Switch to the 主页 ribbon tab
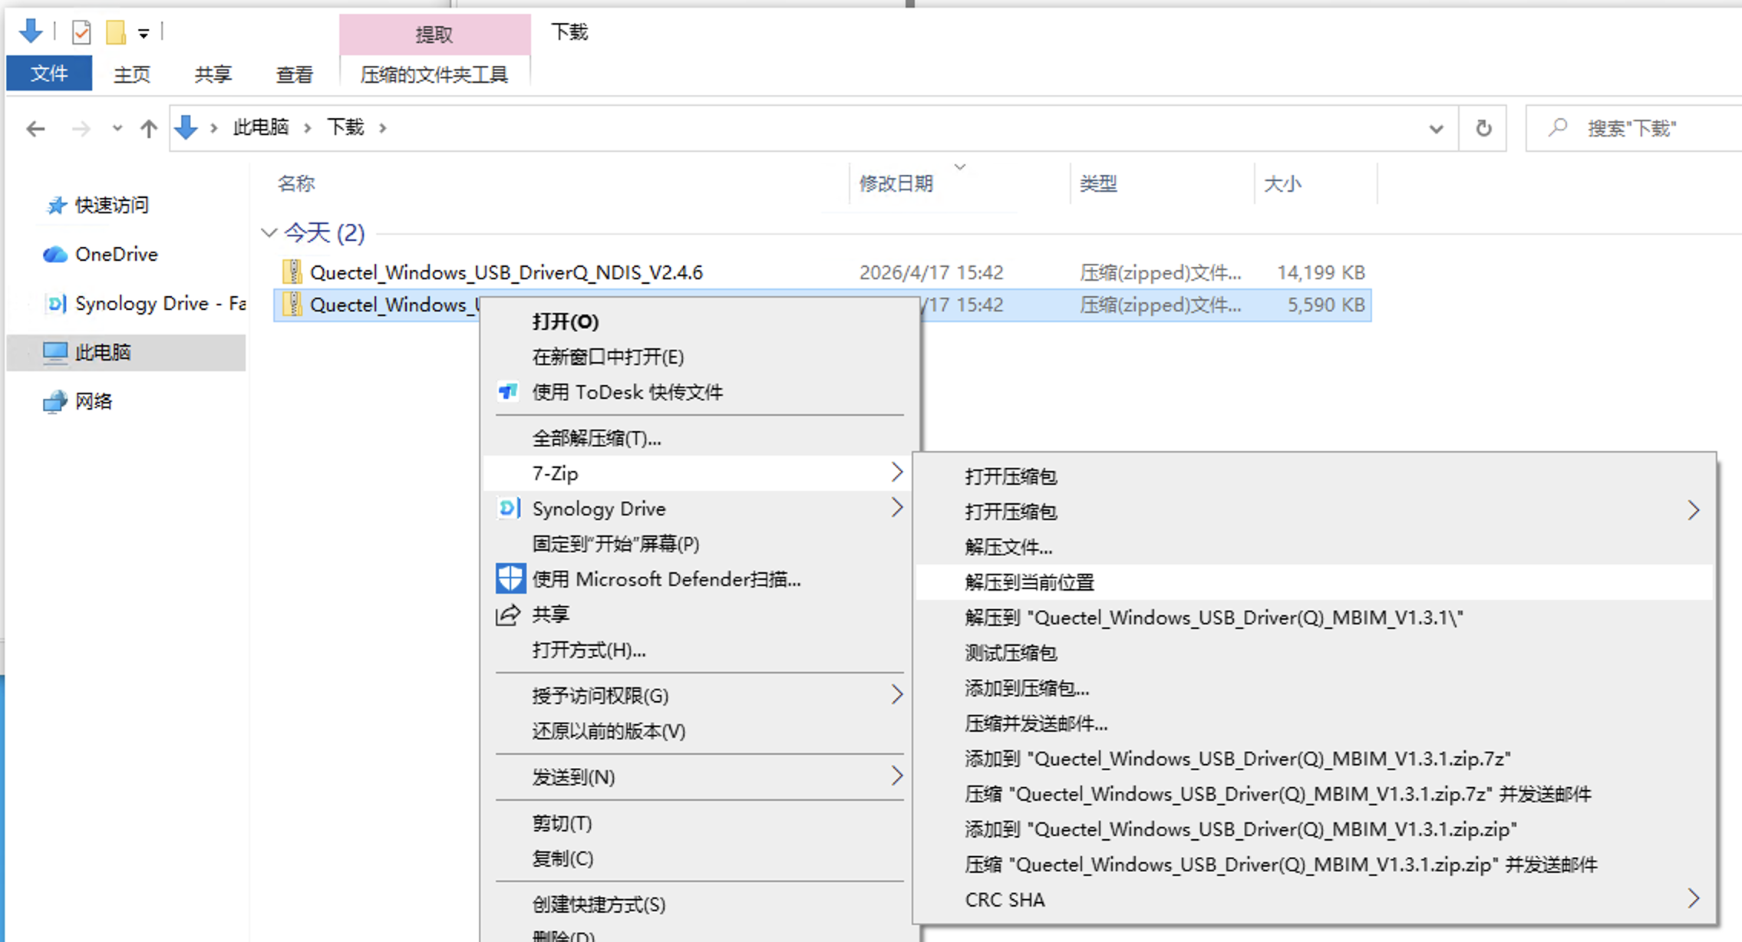The width and height of the screenshot is (1742, 942). coord(132,74)
